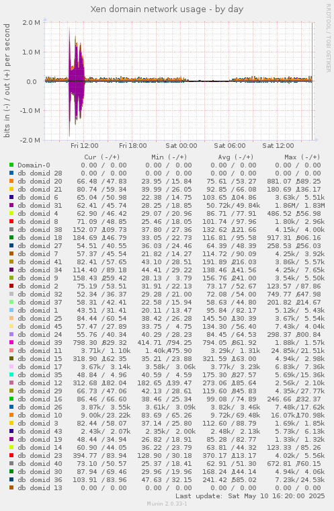Click the 'db domid 32' legend label
The height and width of the screenshot is (511, 334).
pos(40,294)
